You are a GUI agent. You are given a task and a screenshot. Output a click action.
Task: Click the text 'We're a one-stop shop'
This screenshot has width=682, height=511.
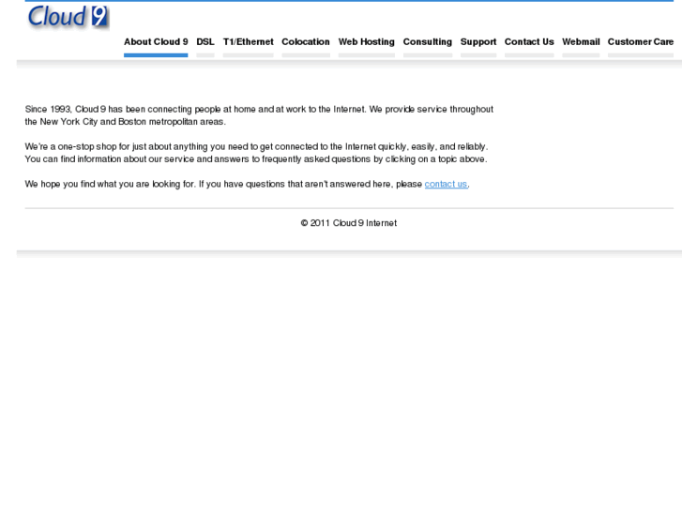point(70,146)
